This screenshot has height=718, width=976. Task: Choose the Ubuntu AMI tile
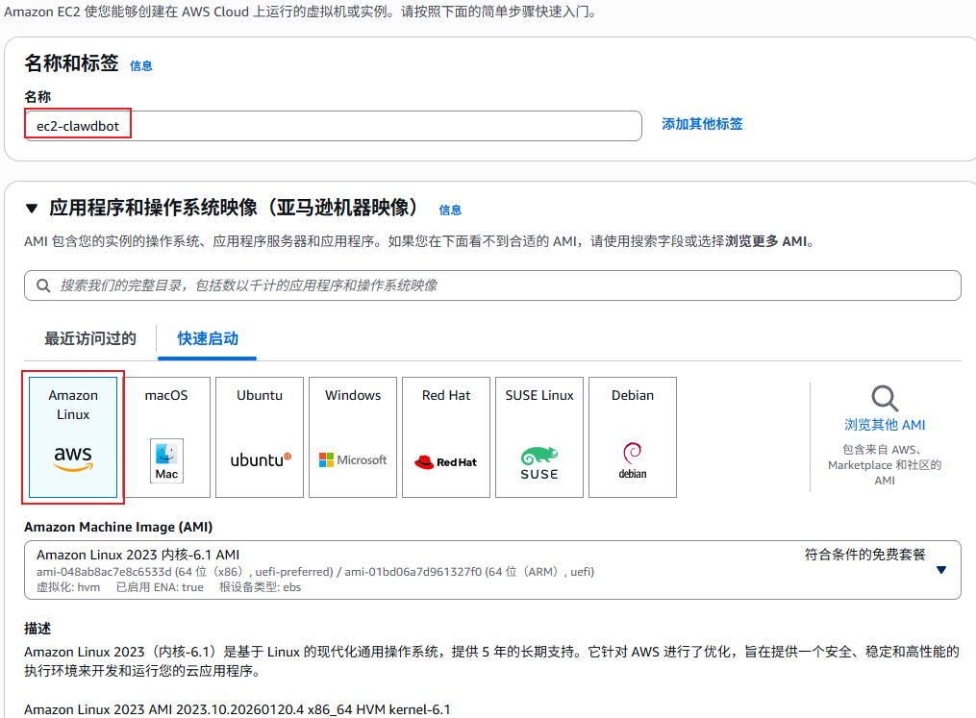[x=260, y=436]
